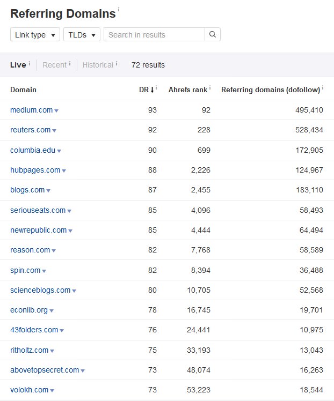Open the scienceblogs.com domain link
Image resolution: width=334 pixels, height=401 pixels.
click(40, 290)
